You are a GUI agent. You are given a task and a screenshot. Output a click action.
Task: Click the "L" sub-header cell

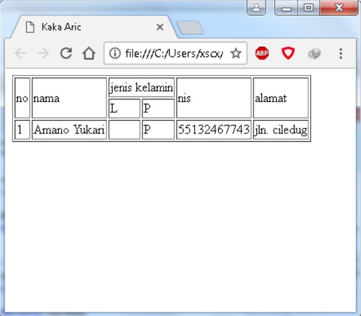124,108
